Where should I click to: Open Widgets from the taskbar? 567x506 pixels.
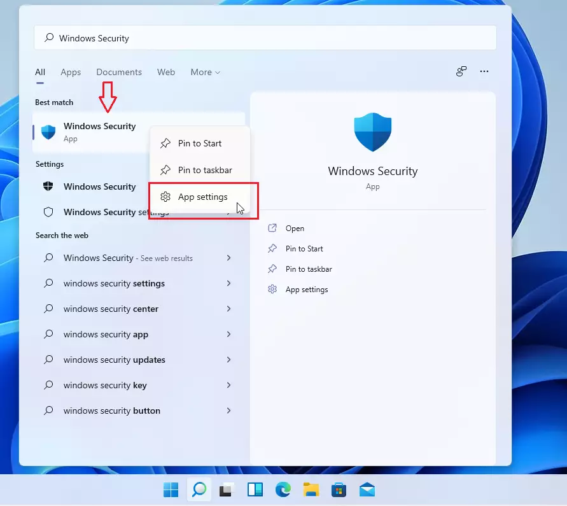pyautogui.click(x=255, y=489)
